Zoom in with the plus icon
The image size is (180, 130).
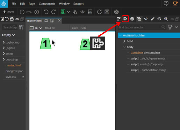point(37,12)
